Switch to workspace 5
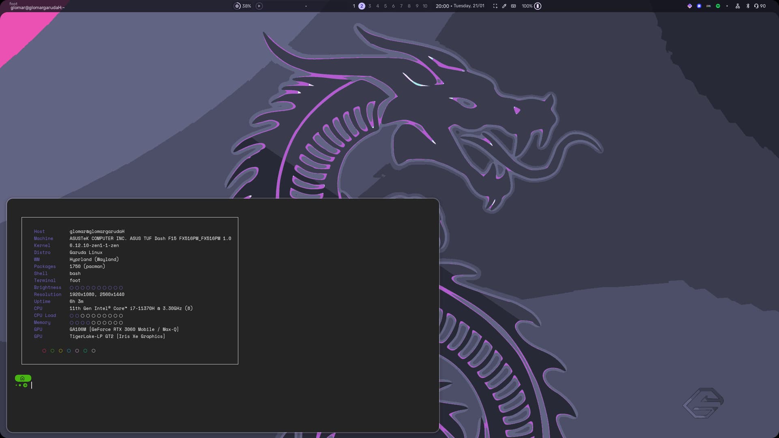Image resolution: width=779 pixels, height=438 pixels. pyautogui.click(x=385, y=6)
